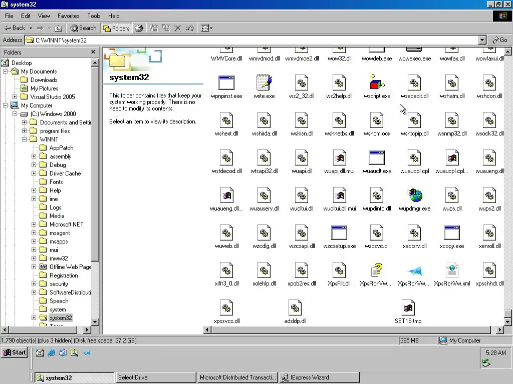Click the Search button
513x384 pixels.
[x=84, y=28]
